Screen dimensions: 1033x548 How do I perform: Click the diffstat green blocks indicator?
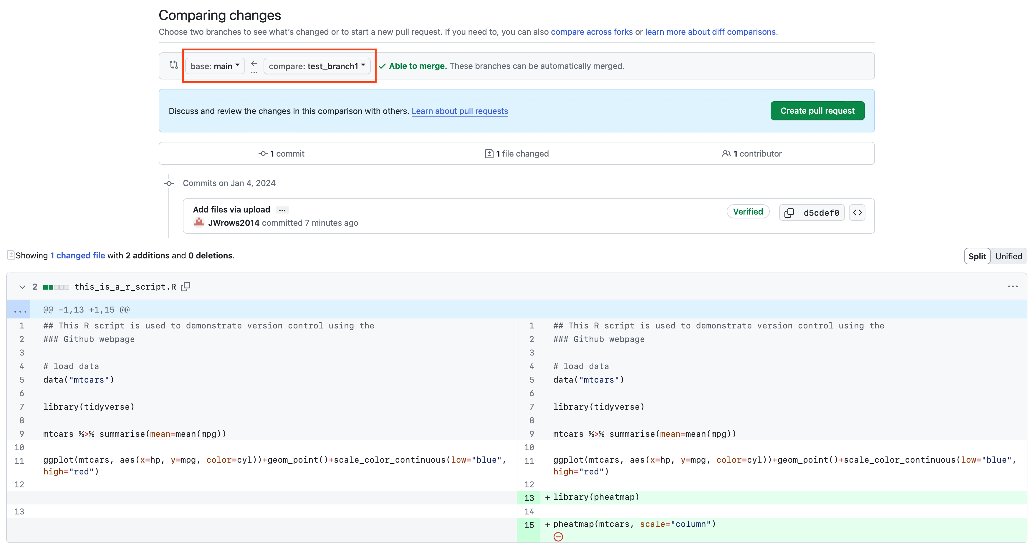56,287
